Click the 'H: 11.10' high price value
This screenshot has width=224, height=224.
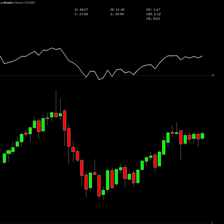click(117, 10)
